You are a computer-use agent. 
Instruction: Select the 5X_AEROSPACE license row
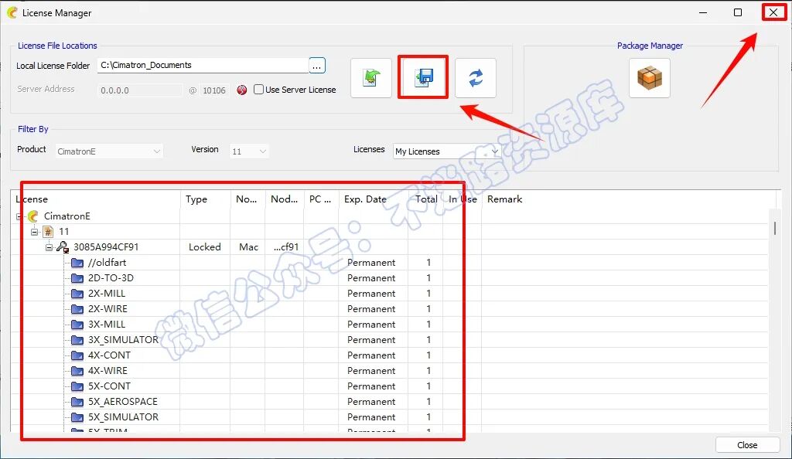click(123, 402)
